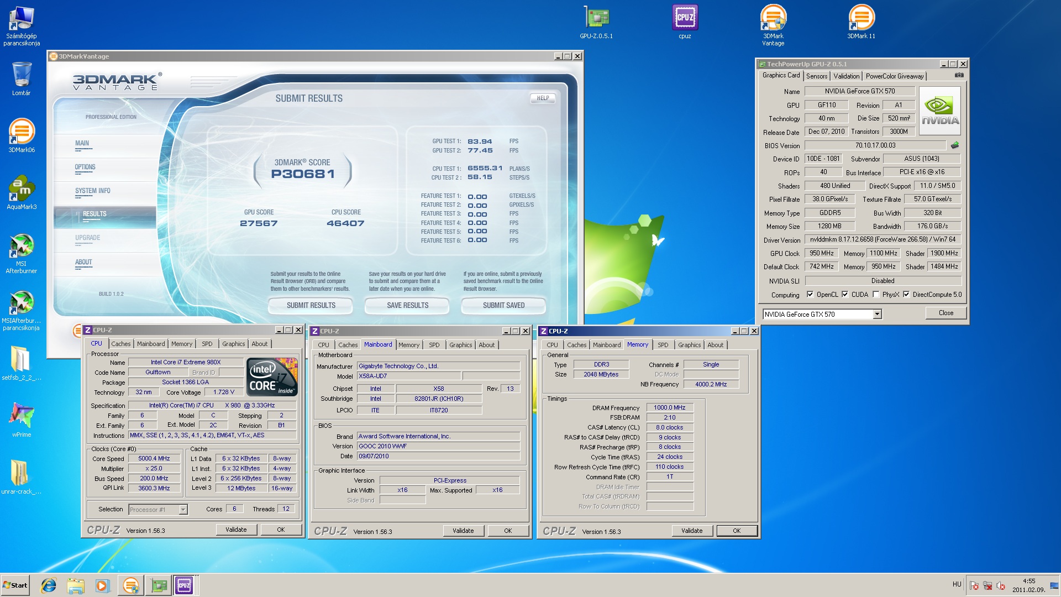Open Processor #1 selection dropdown
This screenshot has height=597, width=1061.
pos(183,510)
